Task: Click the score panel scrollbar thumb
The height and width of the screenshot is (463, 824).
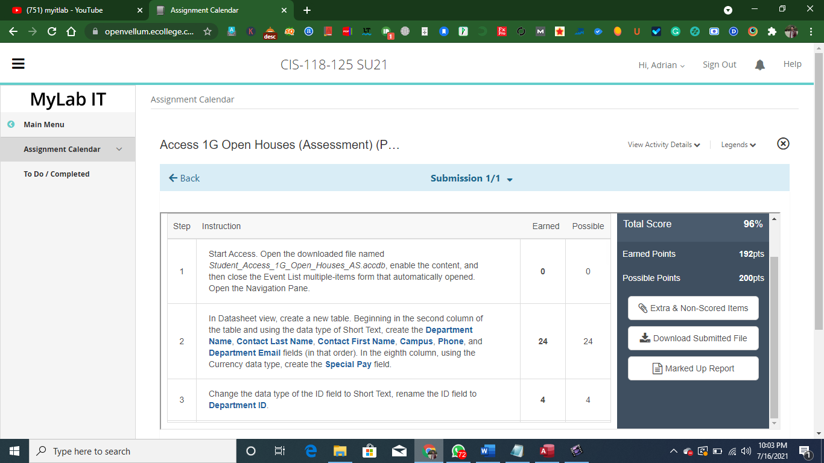Action: click(775, 338)
